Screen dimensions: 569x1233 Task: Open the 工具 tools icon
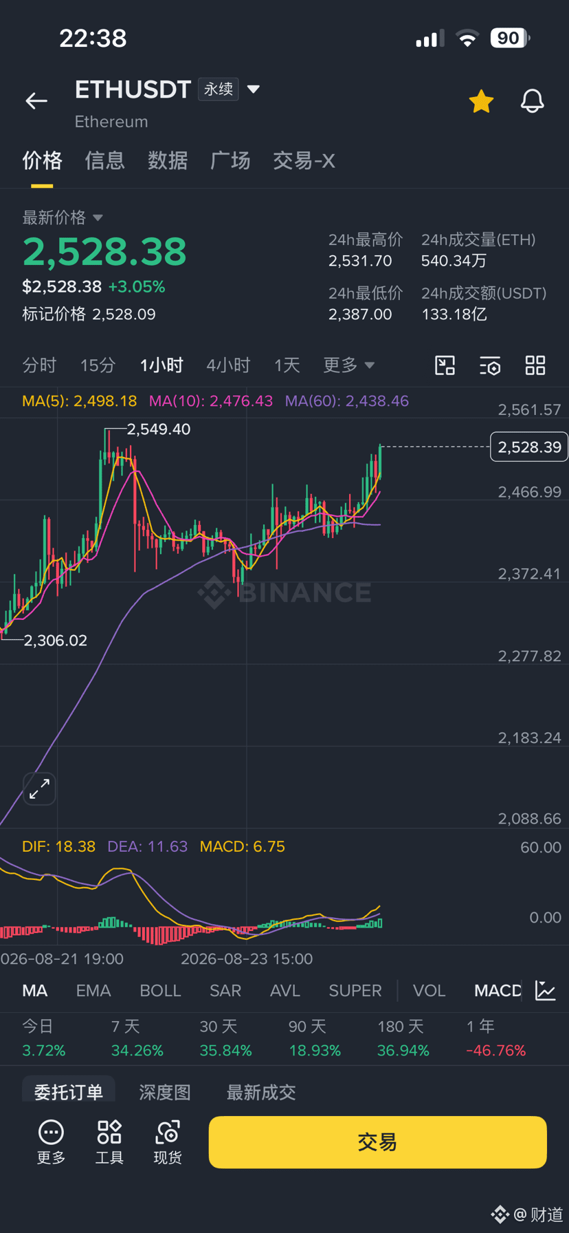109,1141
